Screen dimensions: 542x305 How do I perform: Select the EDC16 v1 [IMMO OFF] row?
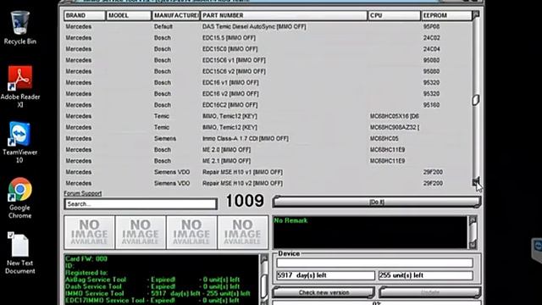pyautogui.click(x=268, y=83)
